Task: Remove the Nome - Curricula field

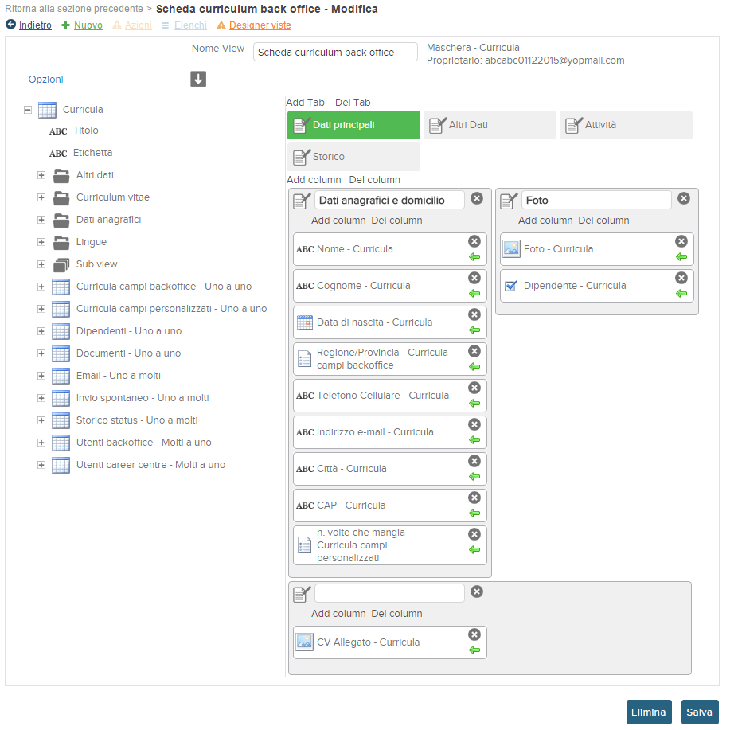Action: 474,241
